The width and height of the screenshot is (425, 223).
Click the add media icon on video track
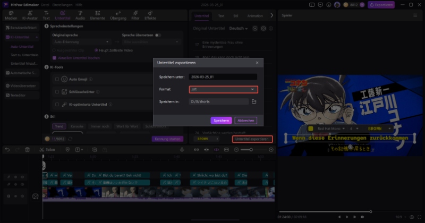35,196
